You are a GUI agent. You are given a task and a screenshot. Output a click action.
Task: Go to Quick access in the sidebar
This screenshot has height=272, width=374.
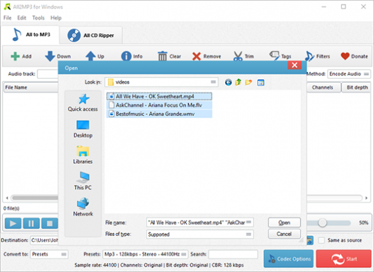click(x=83, y=103)
